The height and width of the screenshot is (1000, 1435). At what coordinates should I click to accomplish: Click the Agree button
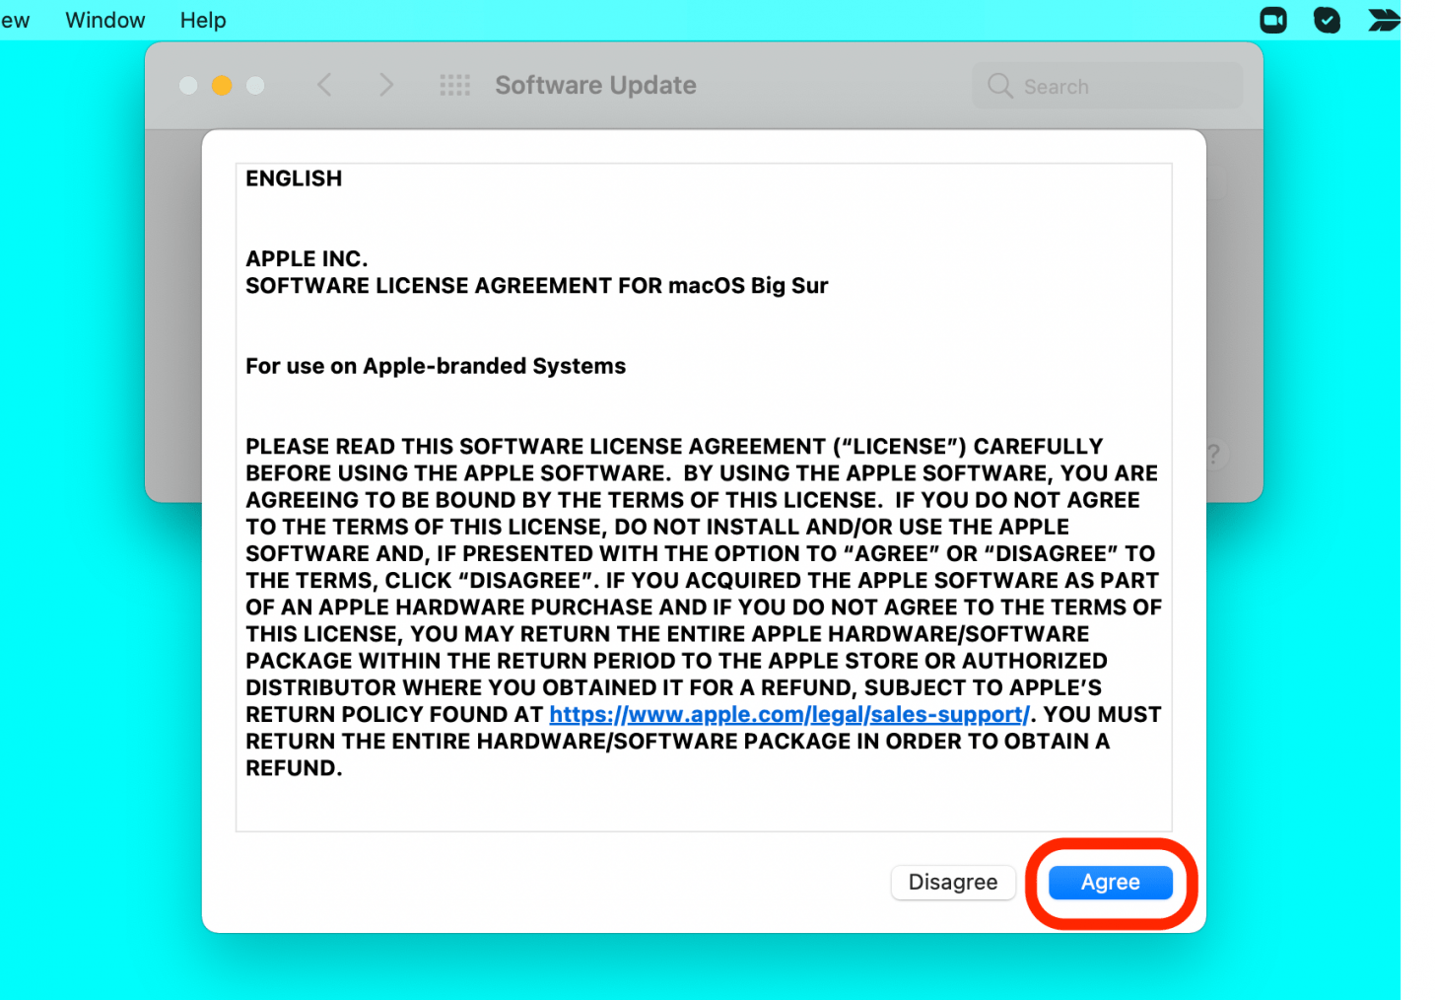point(1110,882)
